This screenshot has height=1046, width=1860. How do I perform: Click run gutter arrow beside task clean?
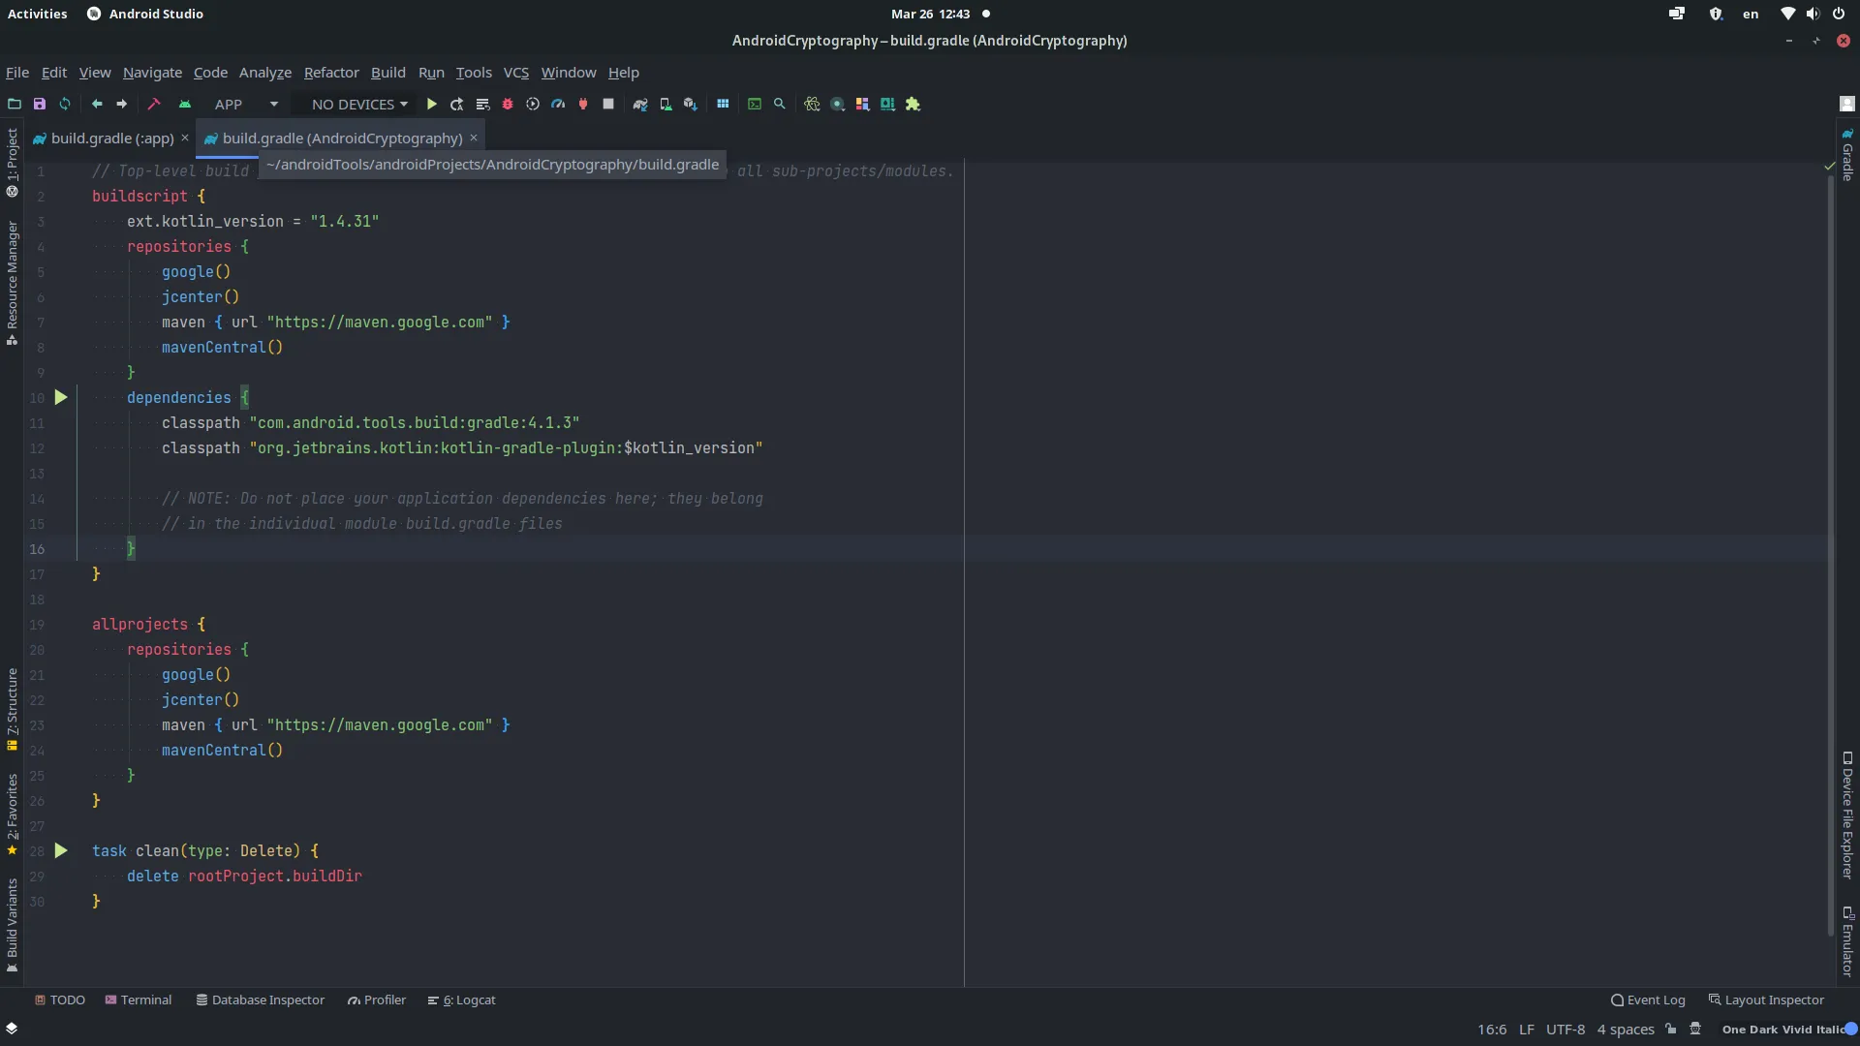tap(61, 851)
